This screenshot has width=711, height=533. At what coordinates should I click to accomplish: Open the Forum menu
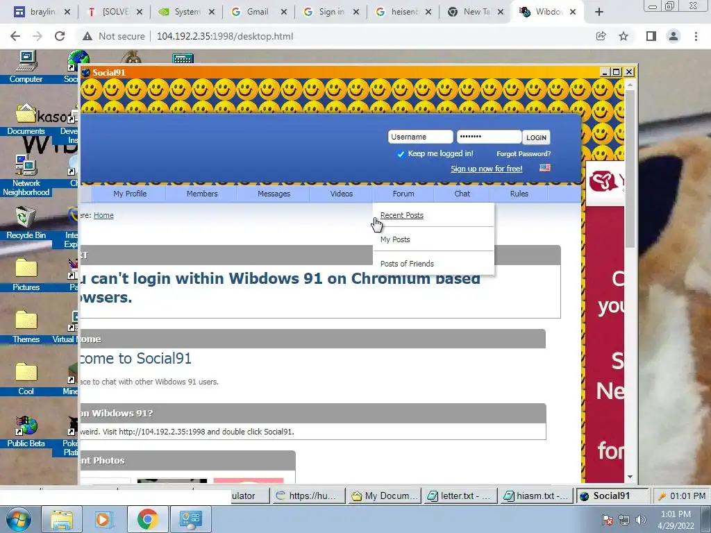pyautogui.click(x=403, y=194)
